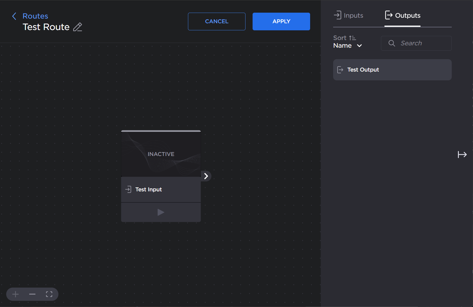This screenshot has width=473, height=307.
Task: Click the magnifying glass search icon
Action: (x=392, y=43)
